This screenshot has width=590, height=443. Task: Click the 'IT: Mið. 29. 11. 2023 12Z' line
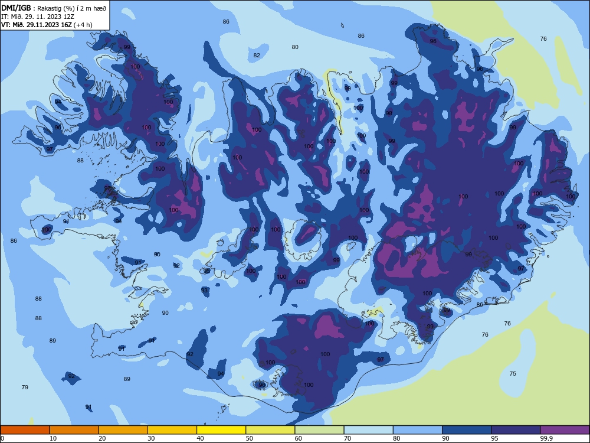pos(38,17)
